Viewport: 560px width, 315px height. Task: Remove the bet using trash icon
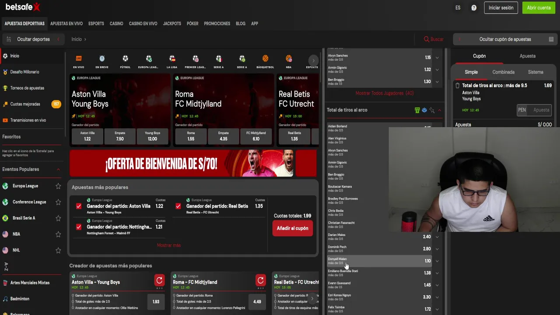[x=458, y=86]
